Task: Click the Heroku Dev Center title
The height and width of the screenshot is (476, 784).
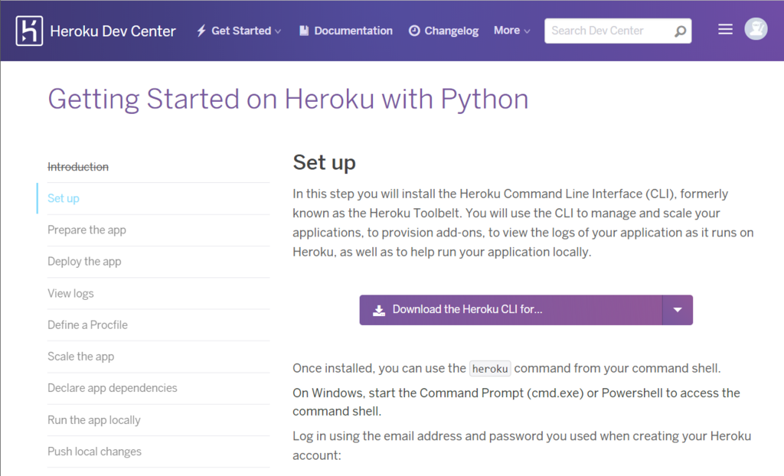Action: [113, 31]
